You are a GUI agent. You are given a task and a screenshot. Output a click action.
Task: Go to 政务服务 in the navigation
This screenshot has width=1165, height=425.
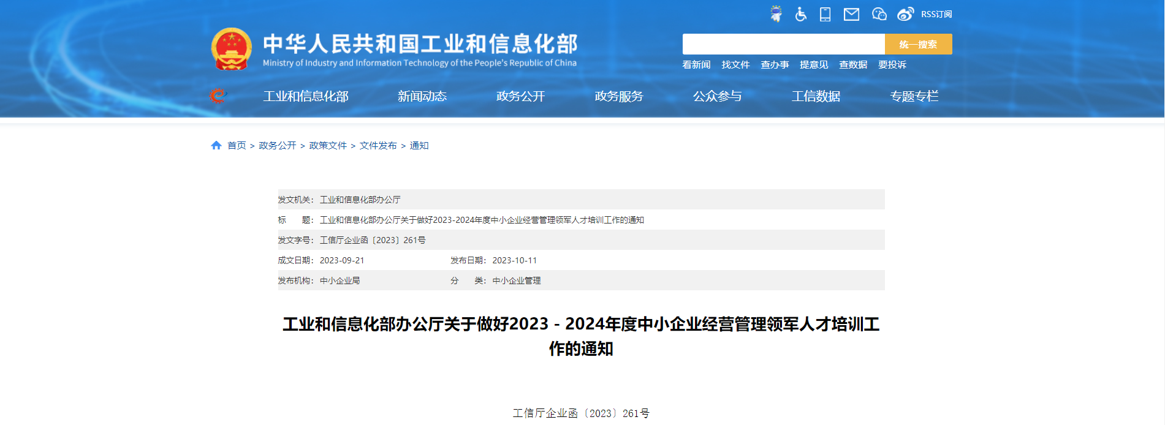point(618,96)
